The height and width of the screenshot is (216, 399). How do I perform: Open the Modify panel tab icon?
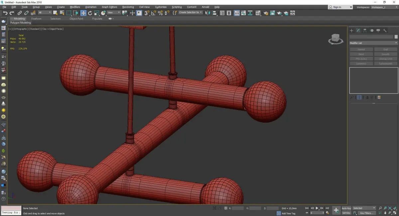click(x=358, y=31)
